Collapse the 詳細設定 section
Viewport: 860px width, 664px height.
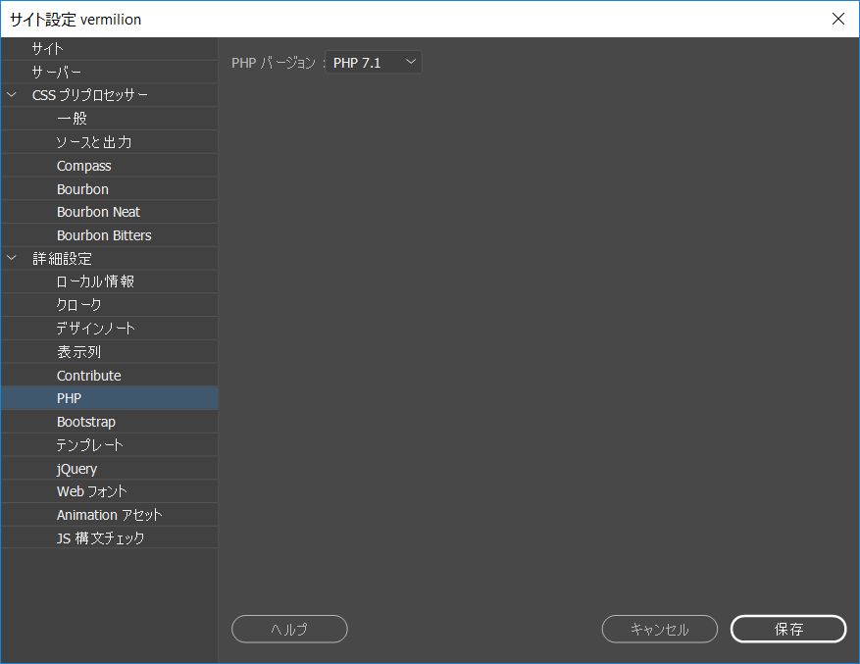tap(11, 258)
